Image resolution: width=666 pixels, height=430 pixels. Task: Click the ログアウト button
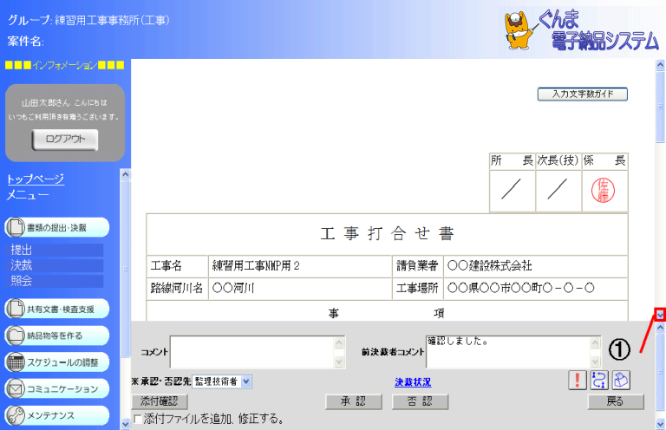click(x=65, y=140)
